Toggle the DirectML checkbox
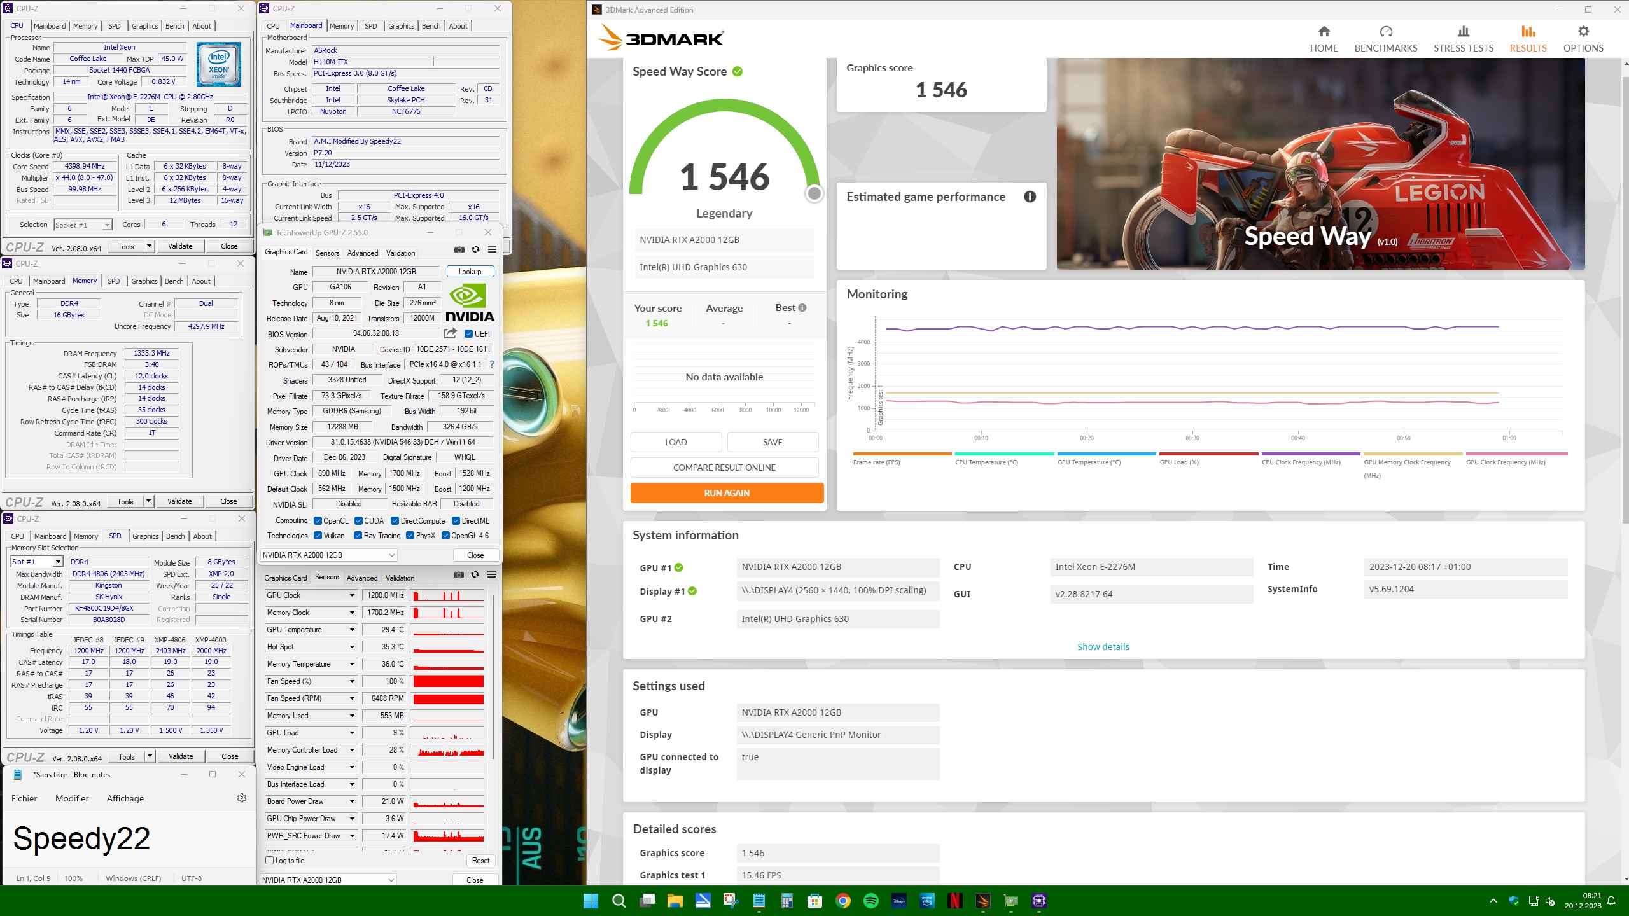This screenshot has height=916, width=1629. click(x=456, y=521)
